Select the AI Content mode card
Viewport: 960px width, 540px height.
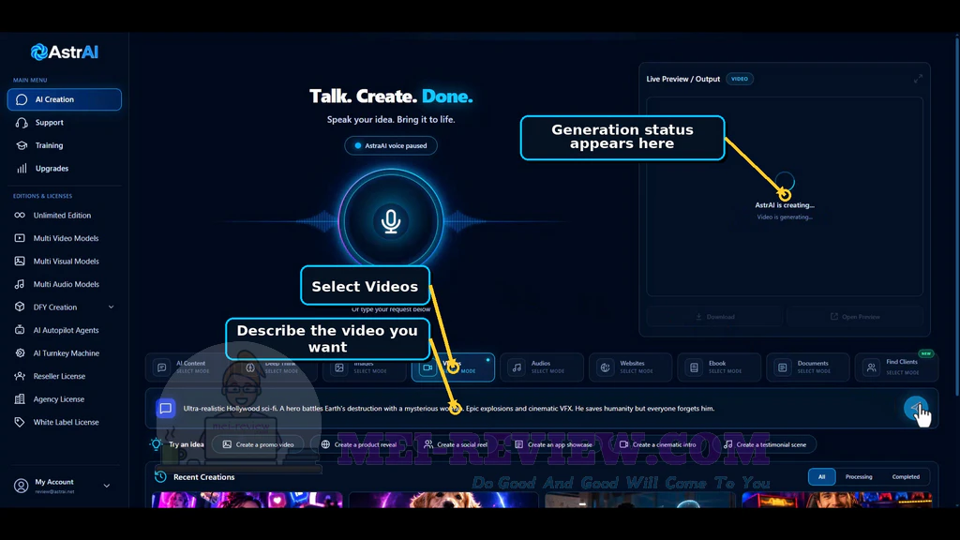pos(187,367)
